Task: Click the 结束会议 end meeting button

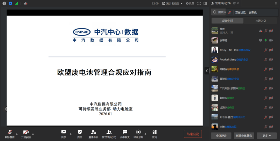Action: tap(193, 134)
